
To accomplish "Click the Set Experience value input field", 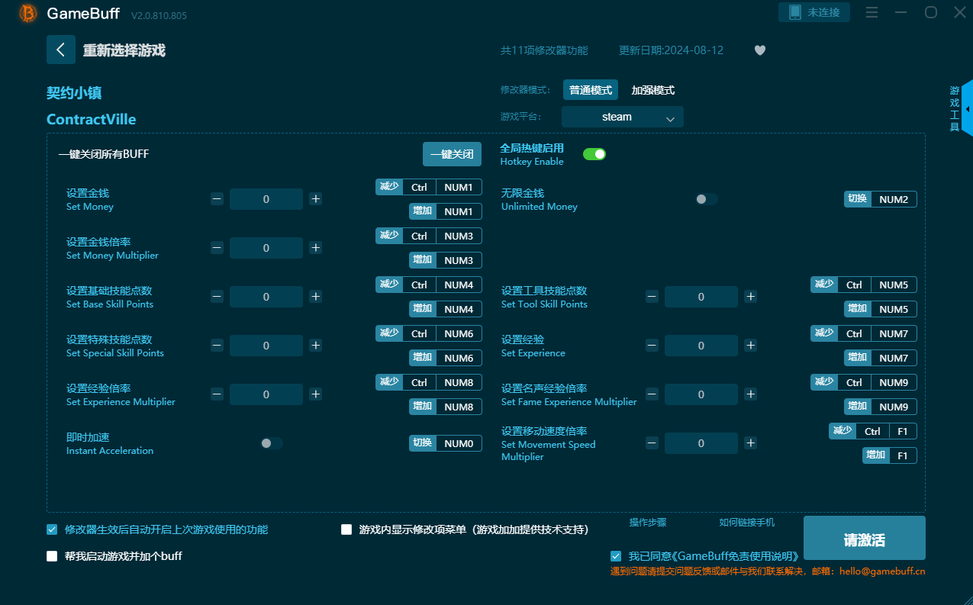I will pyautogui.click(x=701, y=346).
